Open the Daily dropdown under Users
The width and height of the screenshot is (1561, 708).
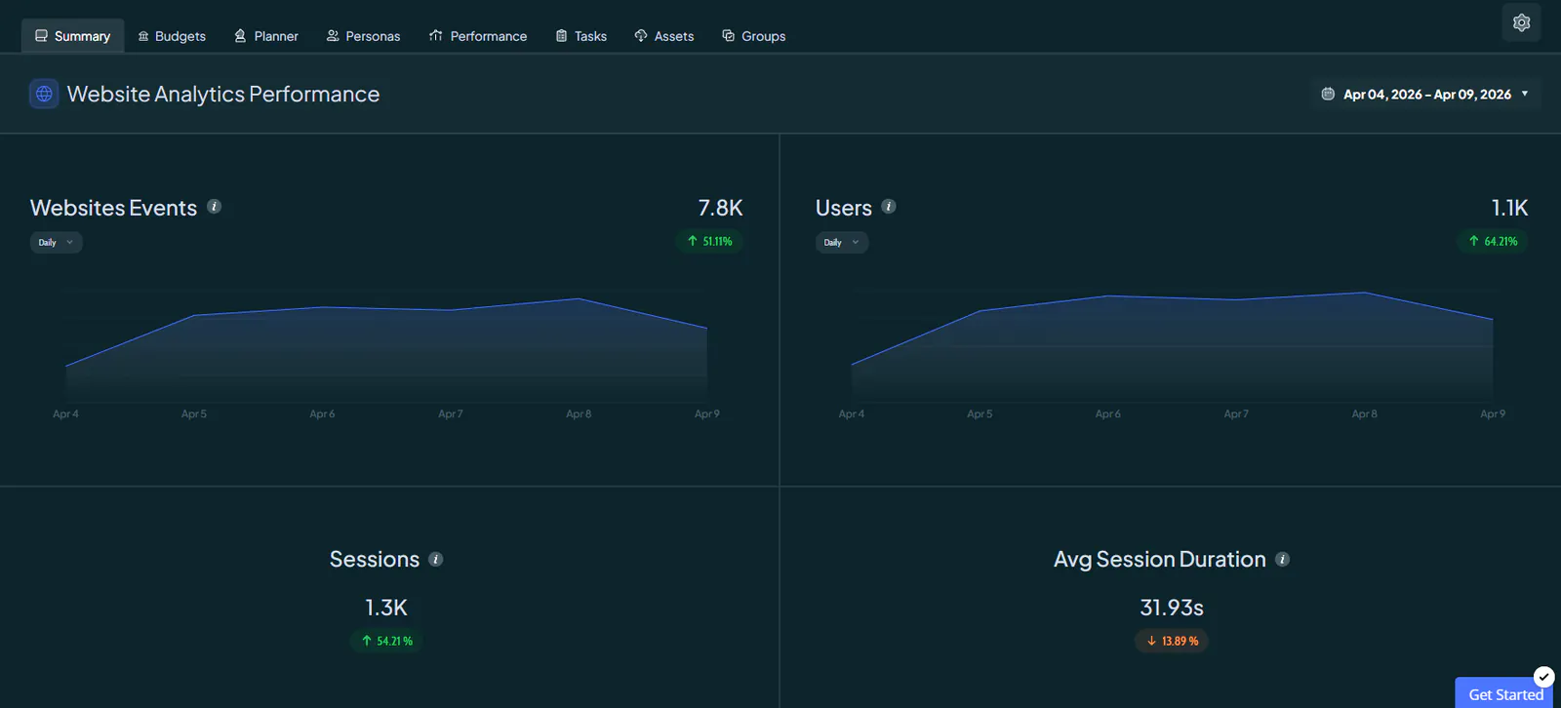pyautogui.click(x=841, y=243)
